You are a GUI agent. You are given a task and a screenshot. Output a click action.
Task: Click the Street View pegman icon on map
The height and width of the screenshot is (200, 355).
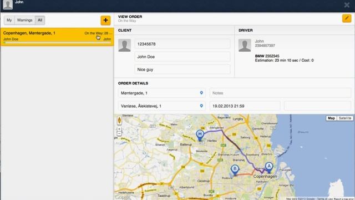(119, 121)
